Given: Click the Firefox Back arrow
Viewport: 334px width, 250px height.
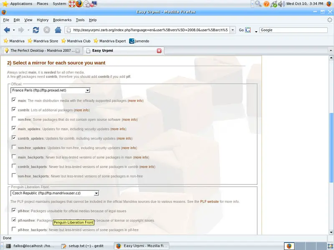Looking at the screenshot, I should [7, 30].
